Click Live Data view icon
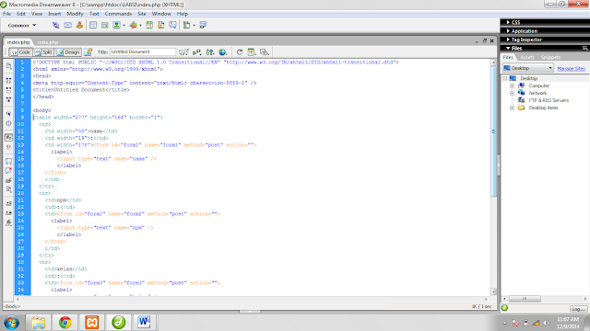The width and height of the screenshot is (590, 331). tap(88, 52)
